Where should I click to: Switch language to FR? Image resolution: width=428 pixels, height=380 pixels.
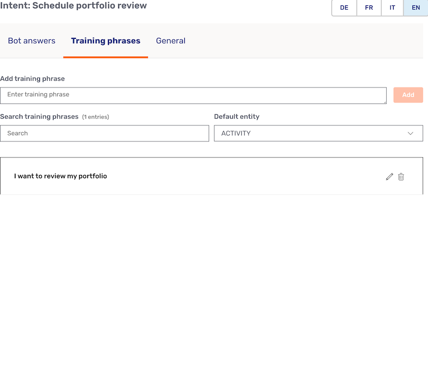click(369, 8)
